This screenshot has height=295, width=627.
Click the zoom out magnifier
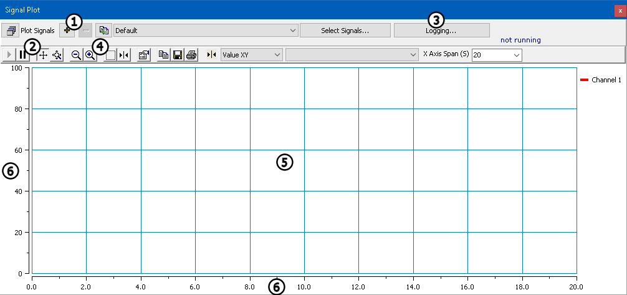[x=76, y=55]
